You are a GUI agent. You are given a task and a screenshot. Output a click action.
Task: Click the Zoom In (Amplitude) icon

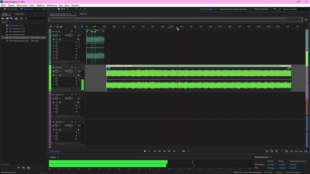(267, 151)
